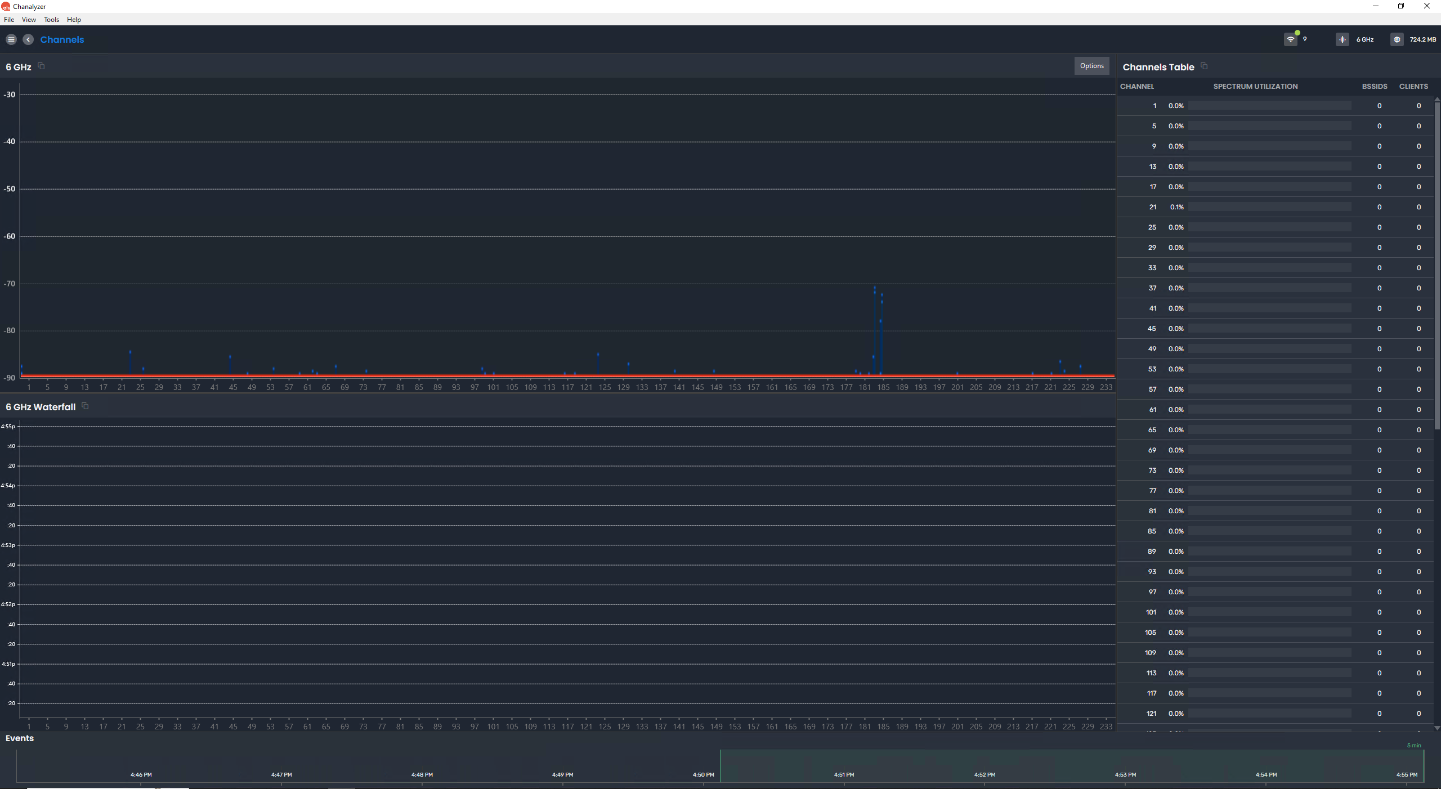Click the Wi-Fi adapter status icon

coord(1291,39)
